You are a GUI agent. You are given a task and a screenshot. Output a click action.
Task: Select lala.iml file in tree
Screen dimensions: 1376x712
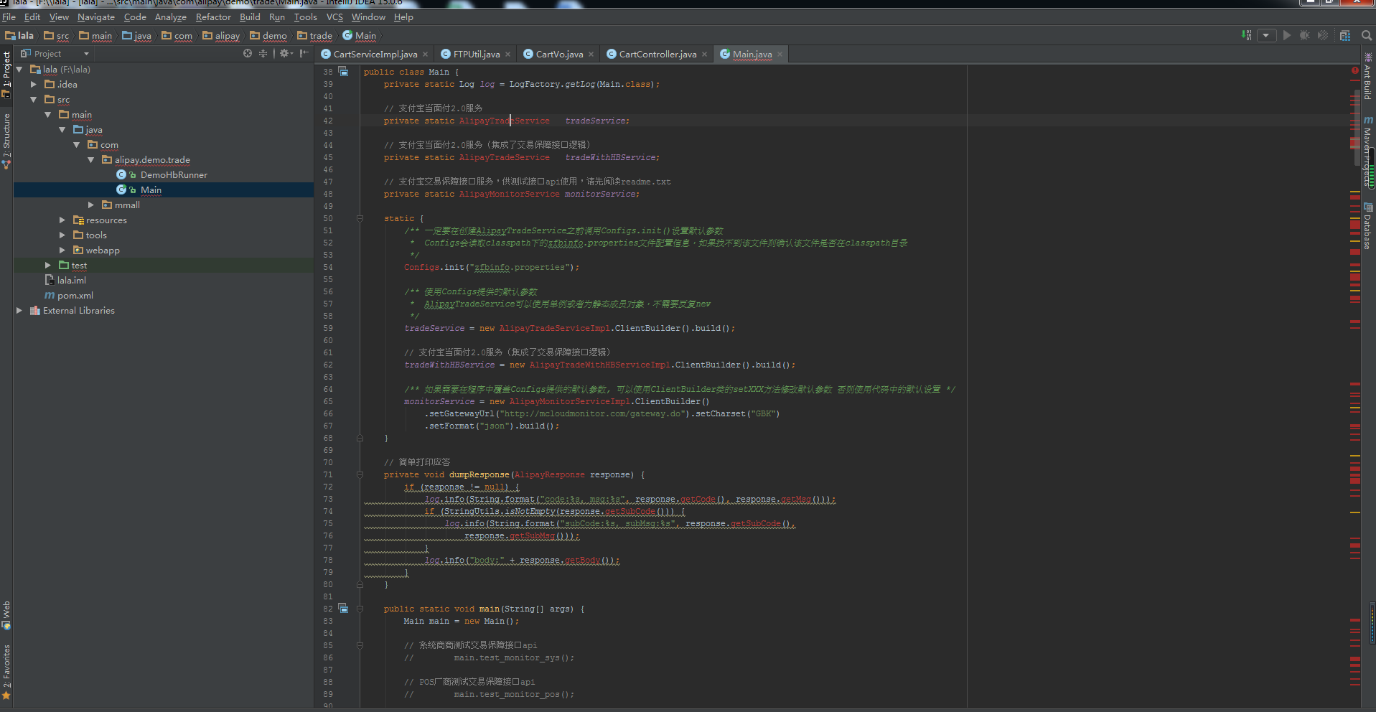(x=71, y=281)
